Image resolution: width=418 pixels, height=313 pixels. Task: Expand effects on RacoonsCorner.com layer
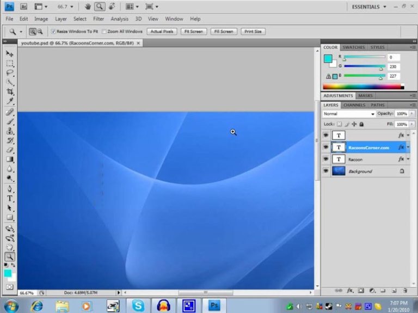(x=408, y=147)
